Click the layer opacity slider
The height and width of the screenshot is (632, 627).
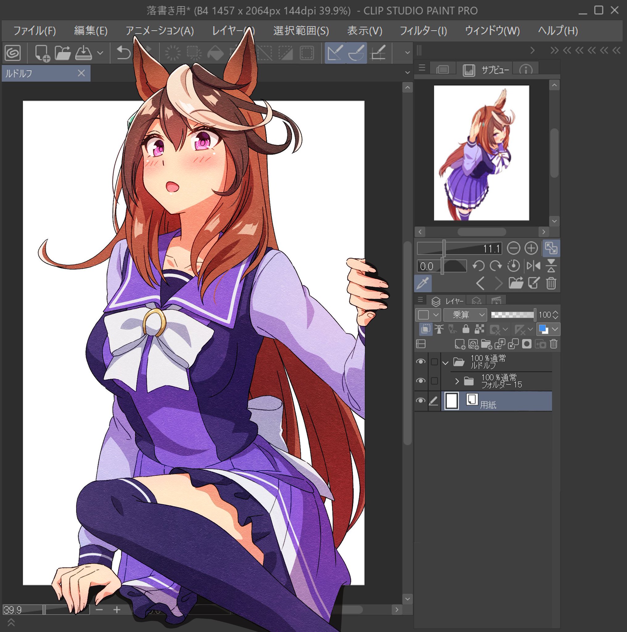pos(513,315)
